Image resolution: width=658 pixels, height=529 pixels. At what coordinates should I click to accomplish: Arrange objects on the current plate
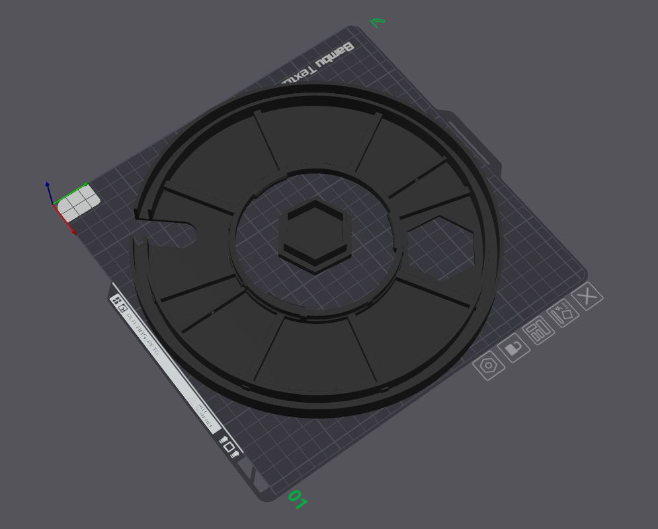coord(539,331)
